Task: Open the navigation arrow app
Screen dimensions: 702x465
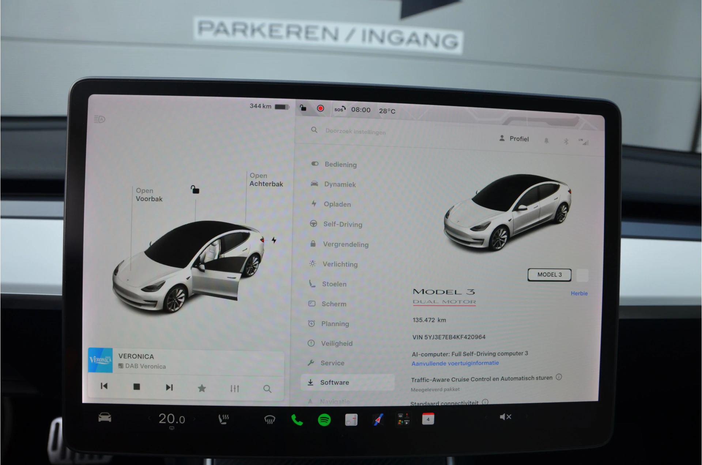Action: coord(378,420)
